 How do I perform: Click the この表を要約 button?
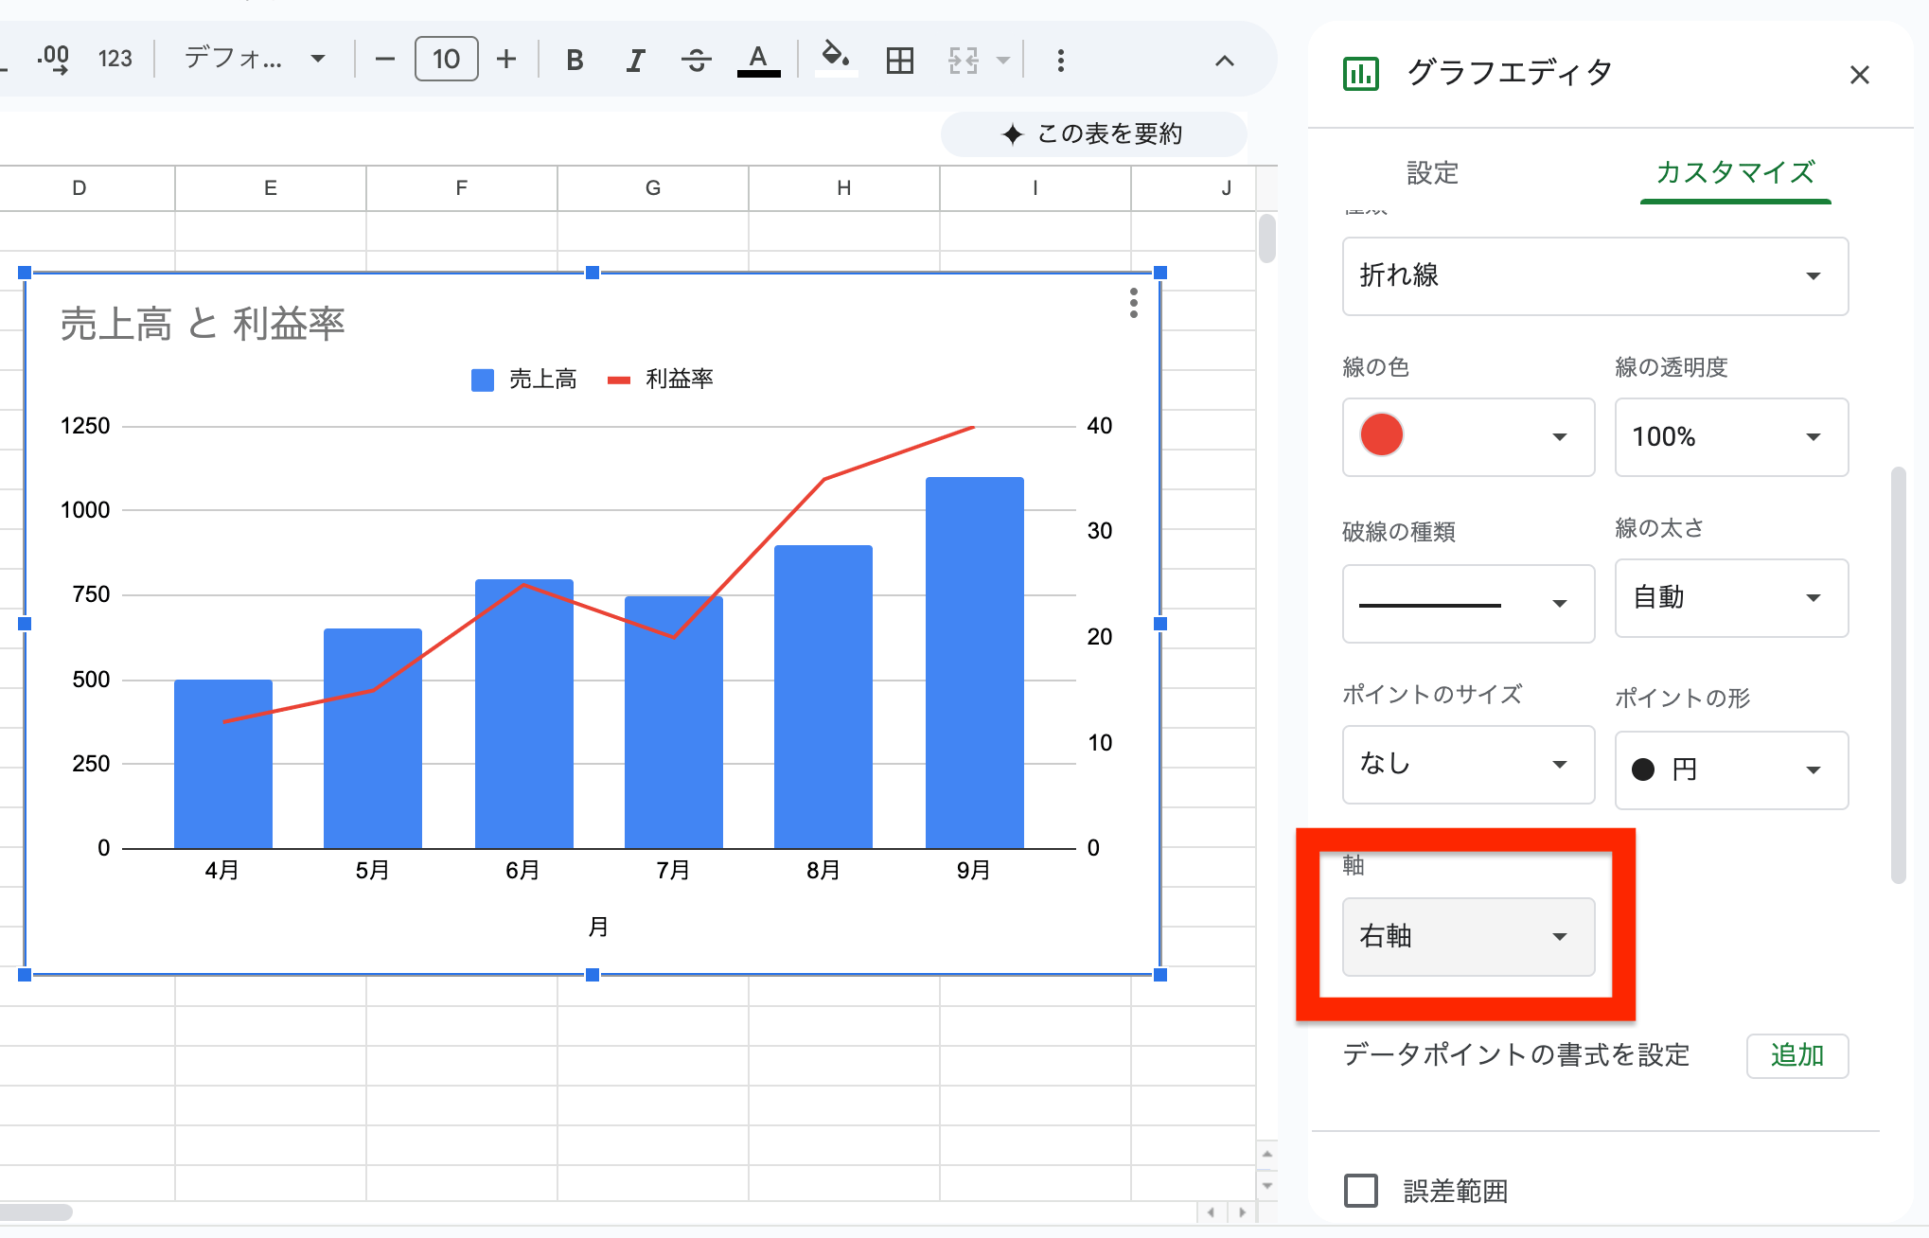(1092, 133)
